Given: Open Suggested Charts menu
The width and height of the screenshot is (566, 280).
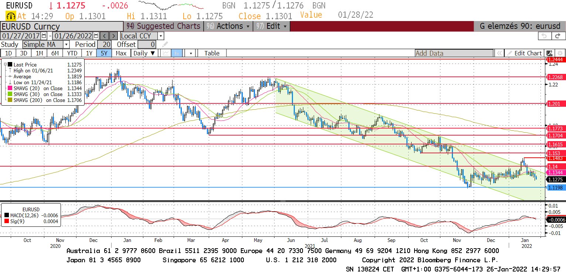Looking at the screenshot, I should [x=164, y=26].
